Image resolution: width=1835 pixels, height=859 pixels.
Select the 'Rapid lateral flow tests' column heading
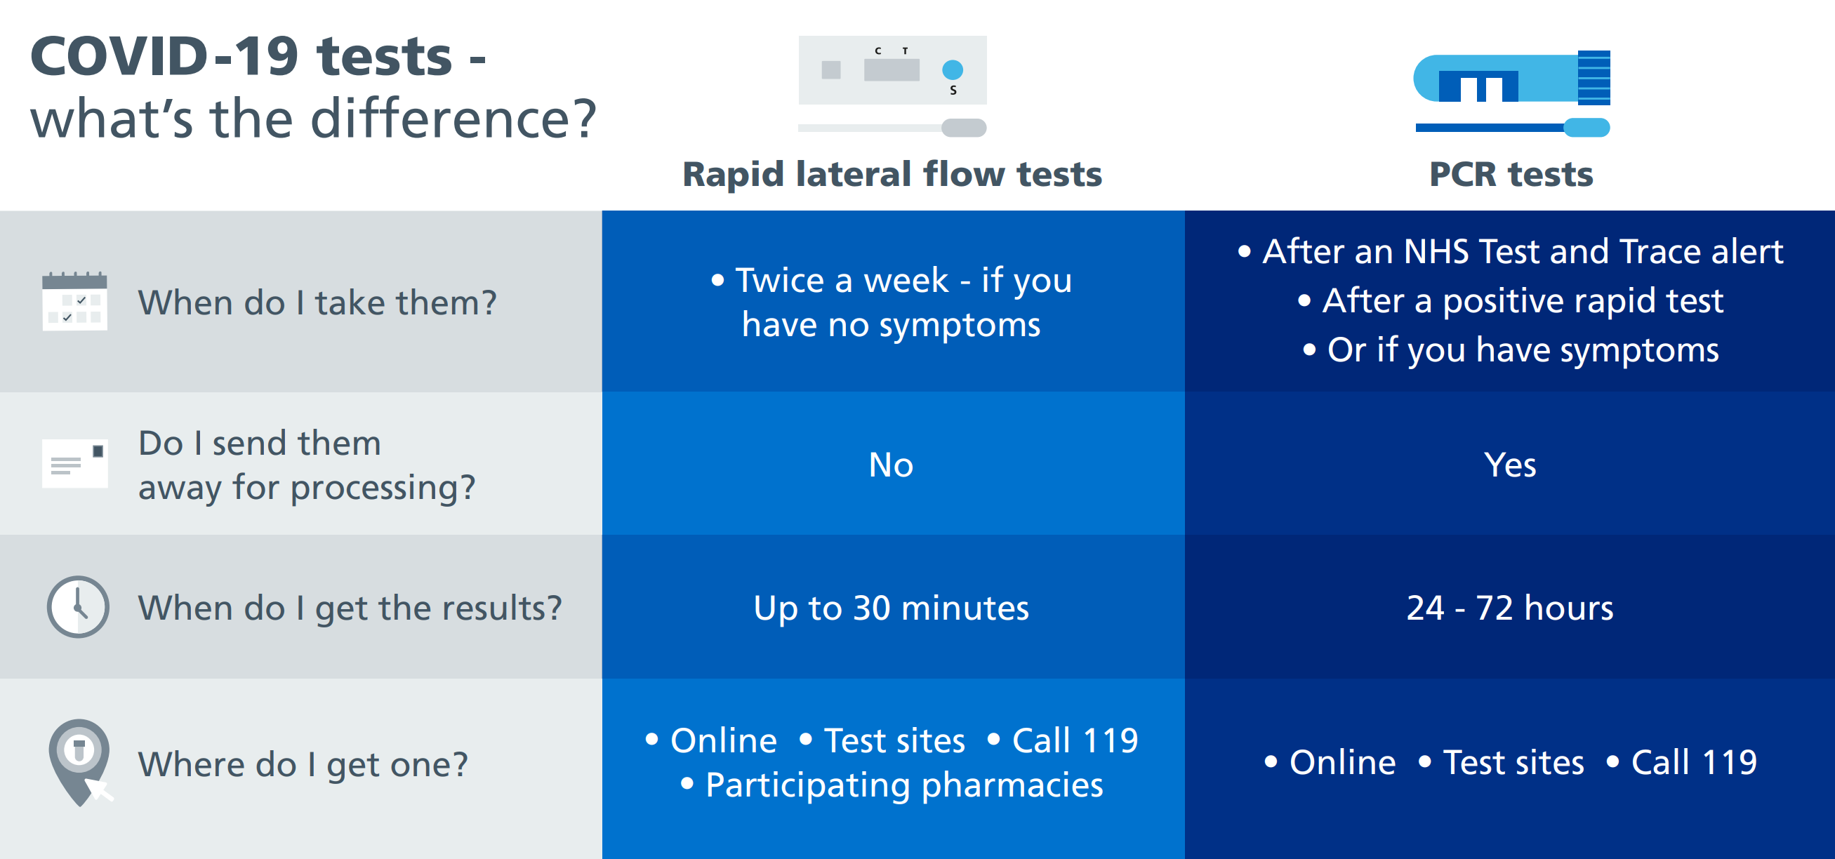(x=892, y=175)
